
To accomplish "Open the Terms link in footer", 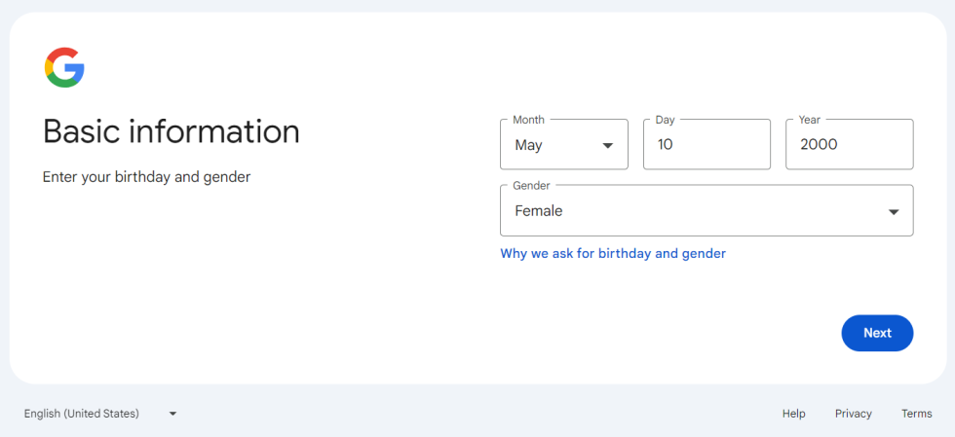I will (x=917, y=414).
